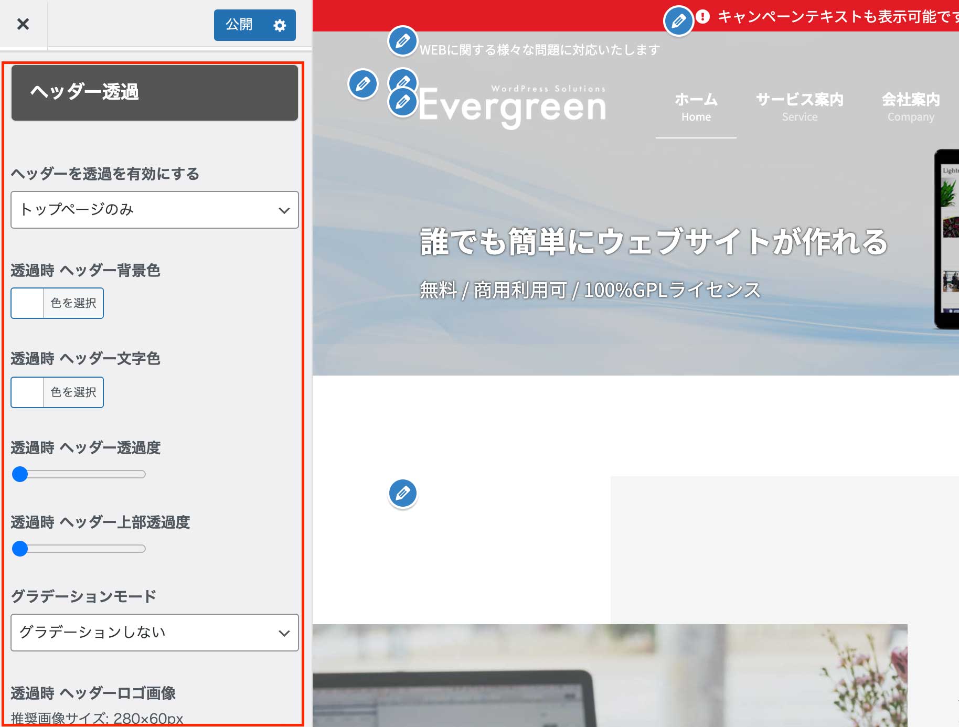Viewport: 959px width, 727px height.
Task: Click the leftmost edit pencil in the header
Action: tap(363, 84)
